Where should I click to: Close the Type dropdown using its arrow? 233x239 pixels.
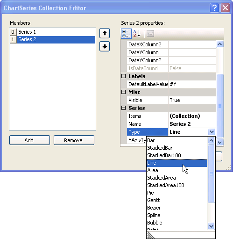pyautogui.click(x=212, y=132)
